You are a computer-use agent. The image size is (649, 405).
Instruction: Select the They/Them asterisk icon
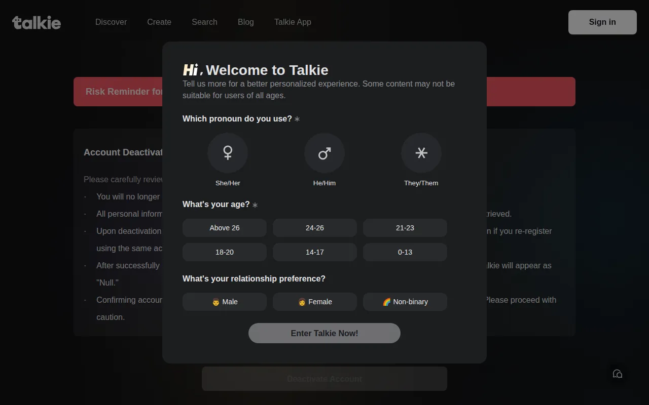(x=421, y=153)
